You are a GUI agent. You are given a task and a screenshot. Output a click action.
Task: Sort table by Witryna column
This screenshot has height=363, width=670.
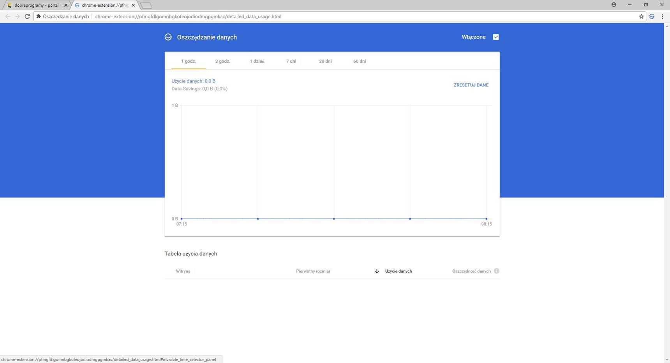coord(183,271)
